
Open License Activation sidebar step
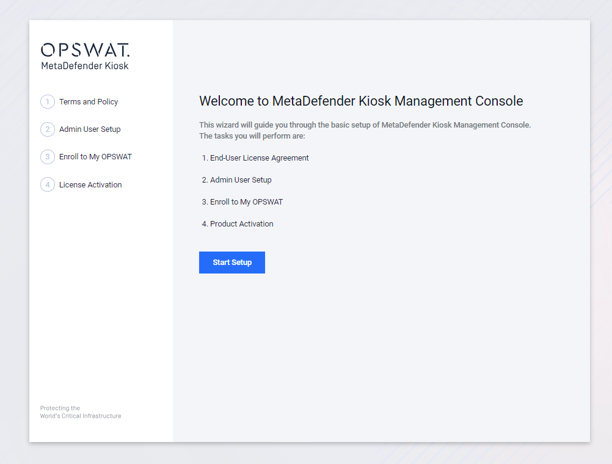[x=90, y=184]
